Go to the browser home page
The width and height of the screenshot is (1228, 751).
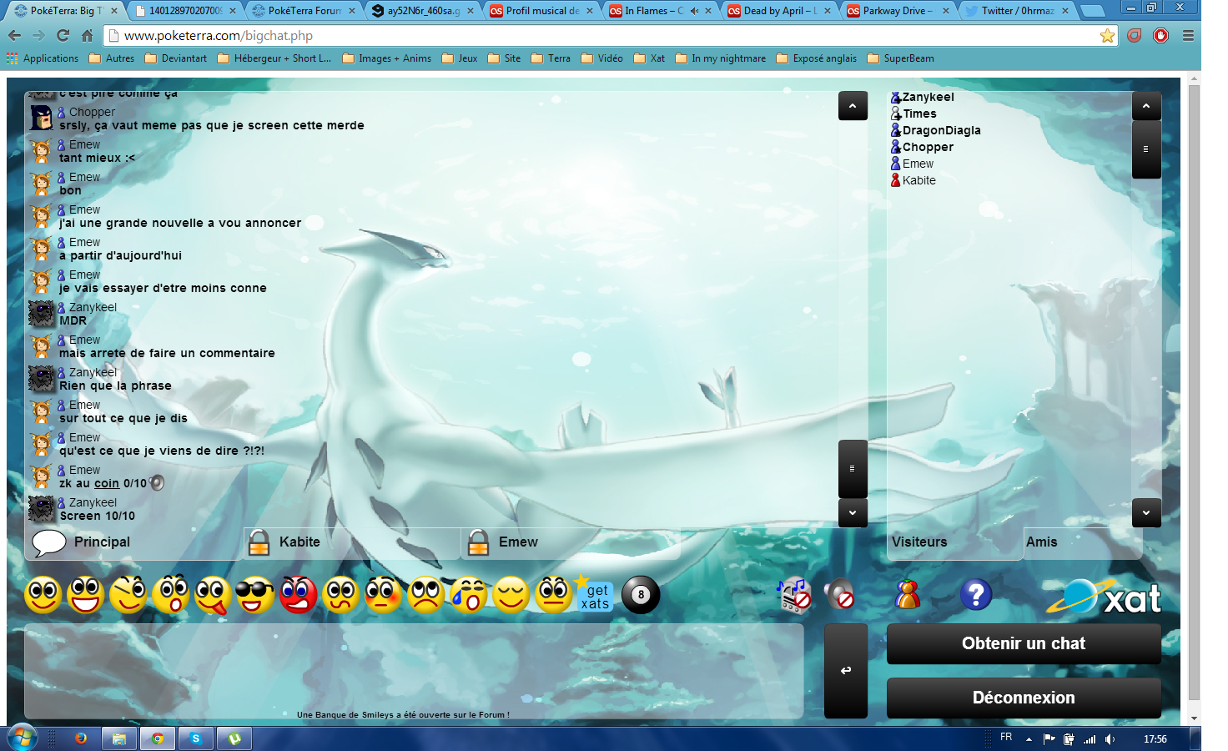point(88,36)
